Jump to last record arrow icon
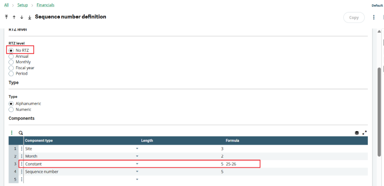 tap(29, 17)
